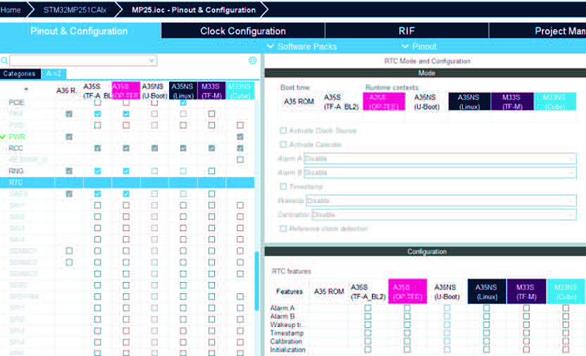586x356 pixels.
Task: Open the peripheral search dropdown
Action: 151,61
